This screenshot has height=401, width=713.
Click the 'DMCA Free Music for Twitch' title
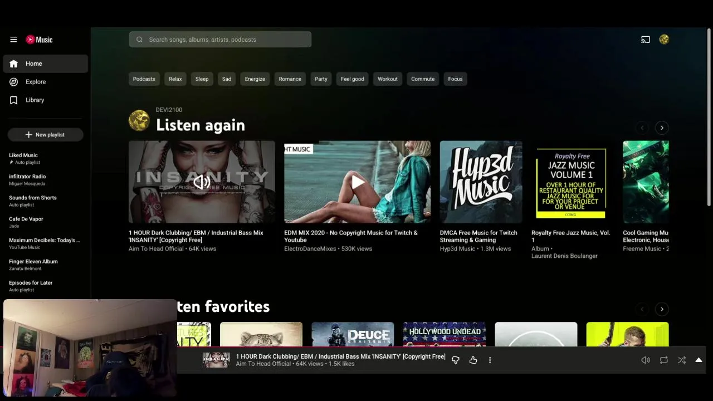click(x=478, y=236)
